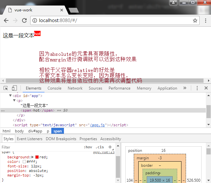This screenshot has width=211, height=183.
Task: Close the vue-work tab
Action: click(x=62, y=10)
